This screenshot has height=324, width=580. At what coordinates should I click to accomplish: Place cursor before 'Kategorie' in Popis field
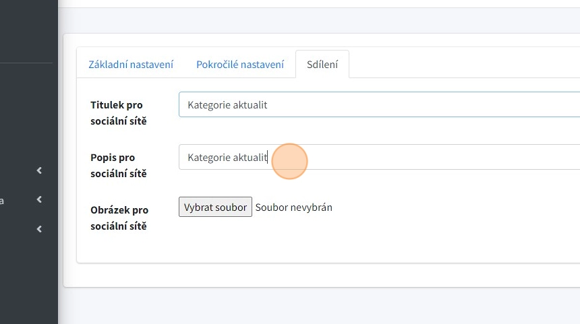[188, 157]
